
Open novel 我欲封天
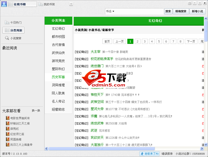click(x=97, y=137)
